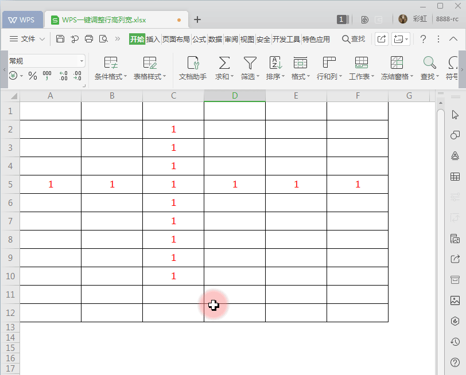
Task: Add a new document tab with plus
Action: tap(197, 19)
